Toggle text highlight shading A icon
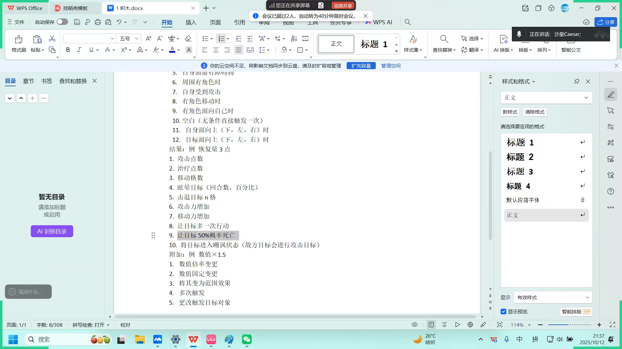The width and height of the screenshot is (622, 349). point(189,50)
